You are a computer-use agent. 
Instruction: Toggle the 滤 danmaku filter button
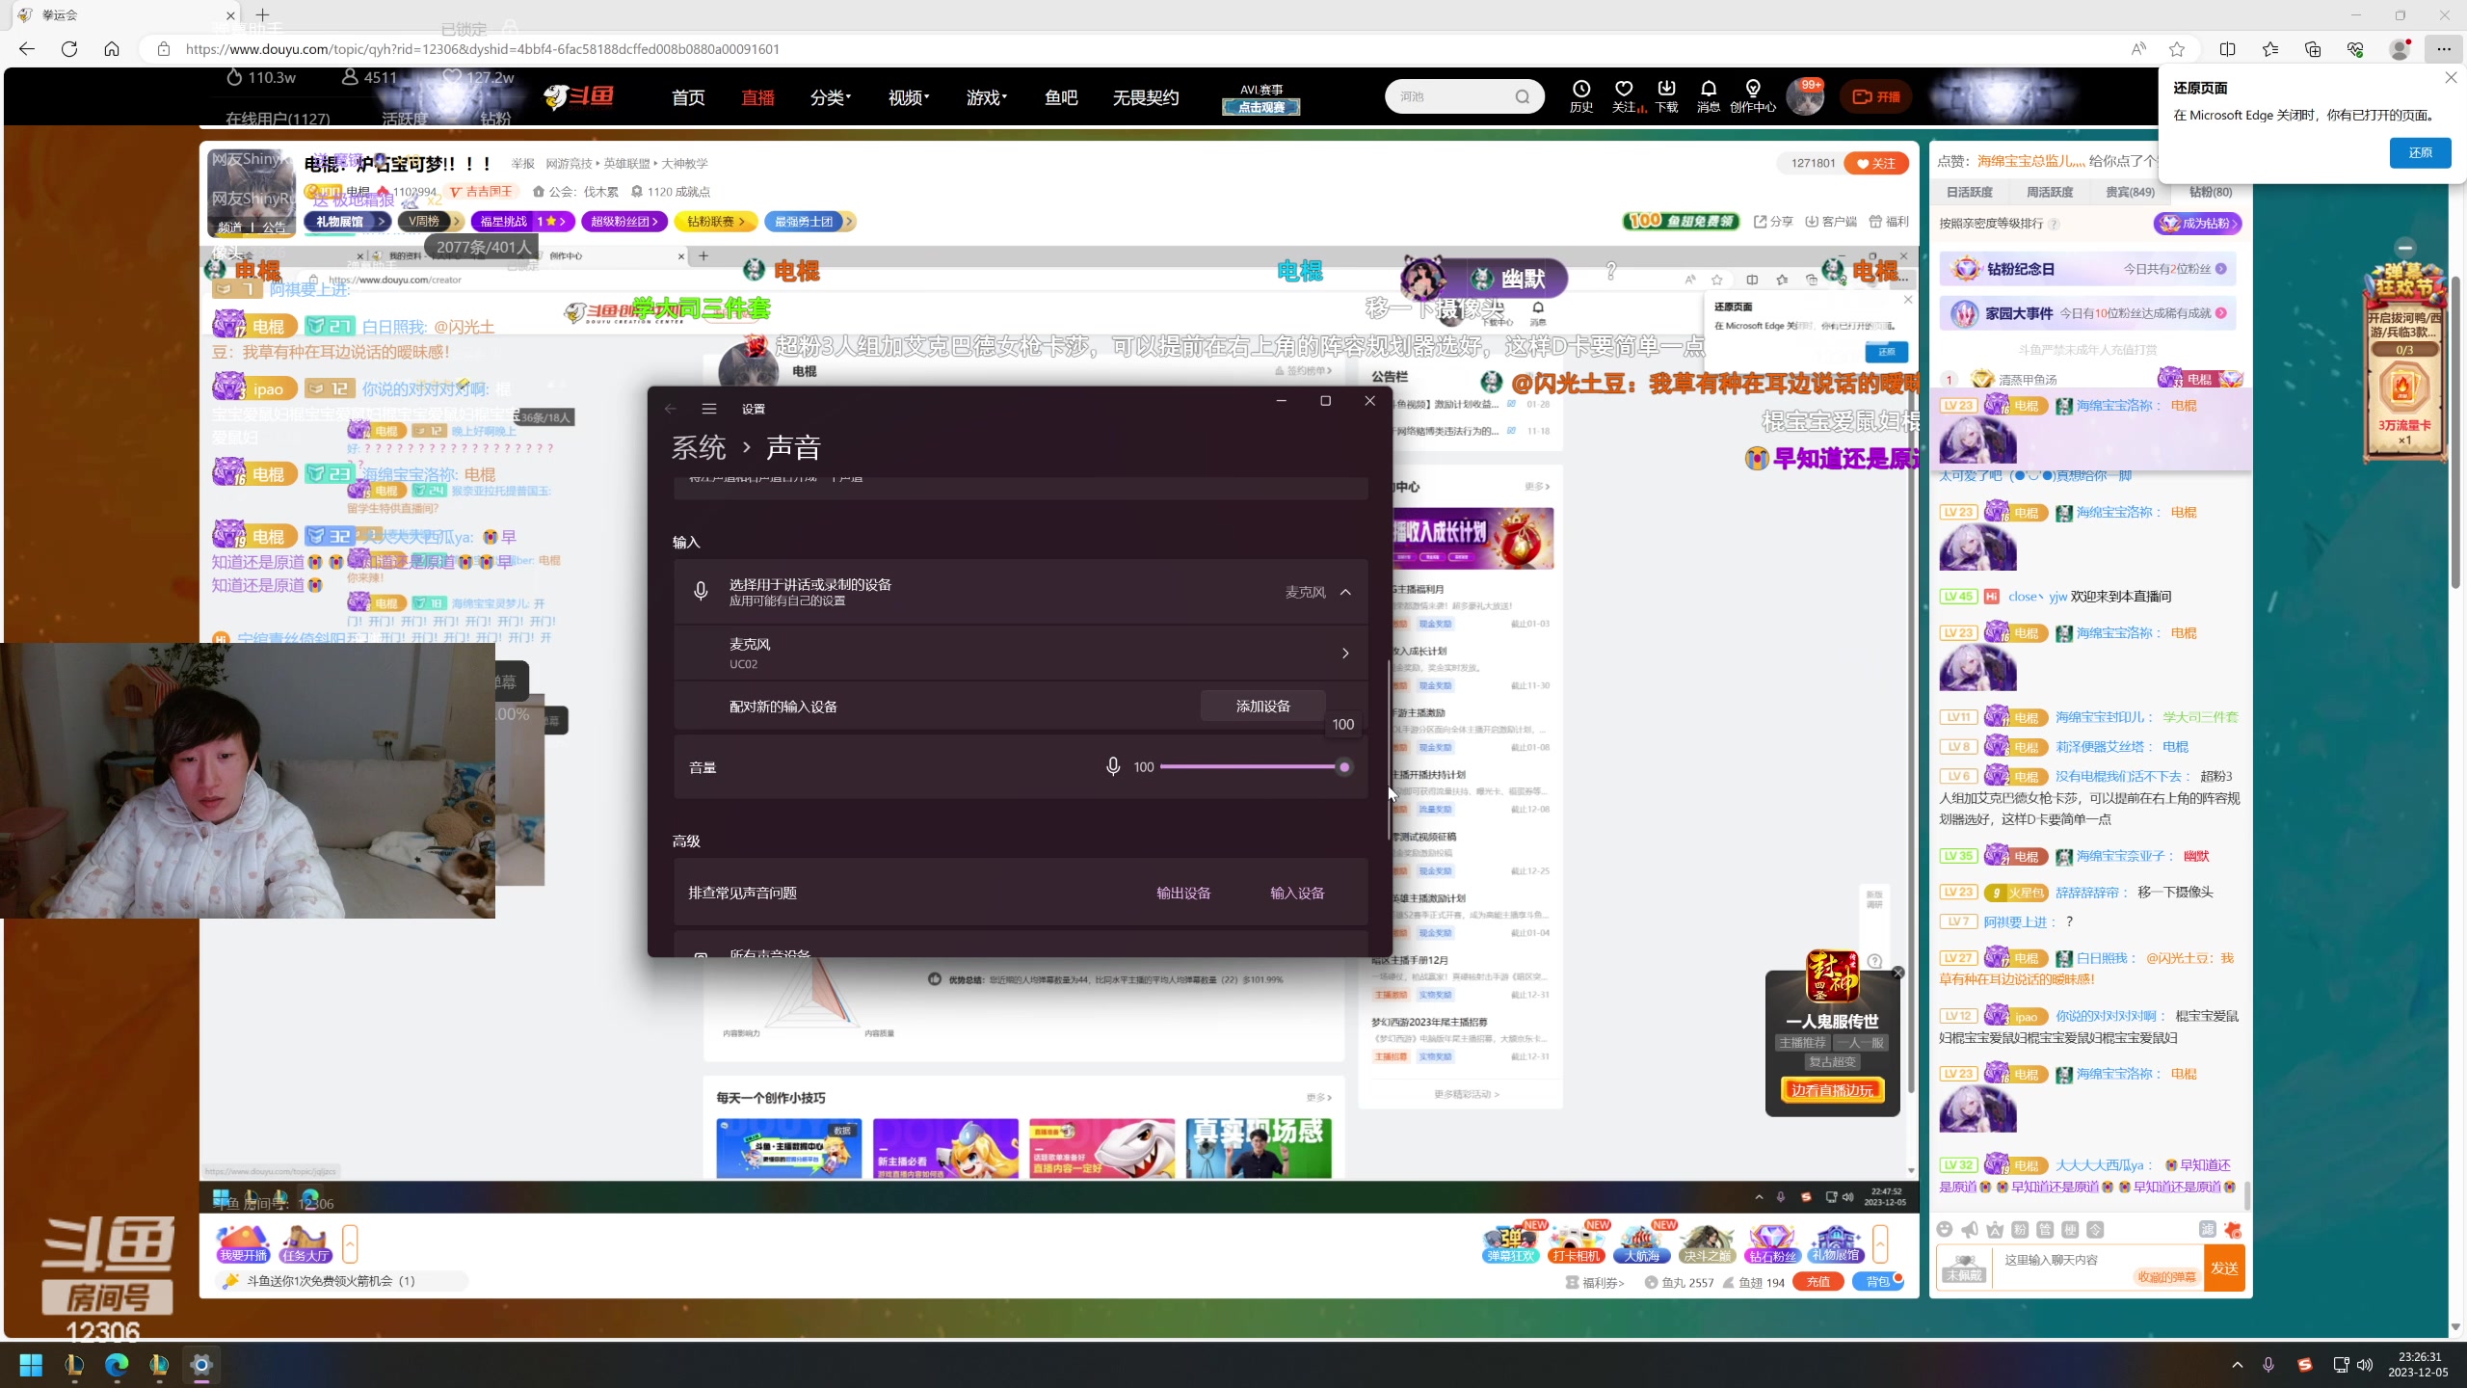(2207, 1229)
